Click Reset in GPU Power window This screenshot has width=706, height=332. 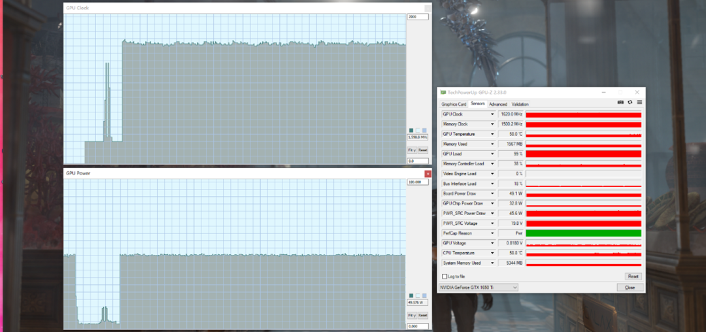click(x=422, y=316)
